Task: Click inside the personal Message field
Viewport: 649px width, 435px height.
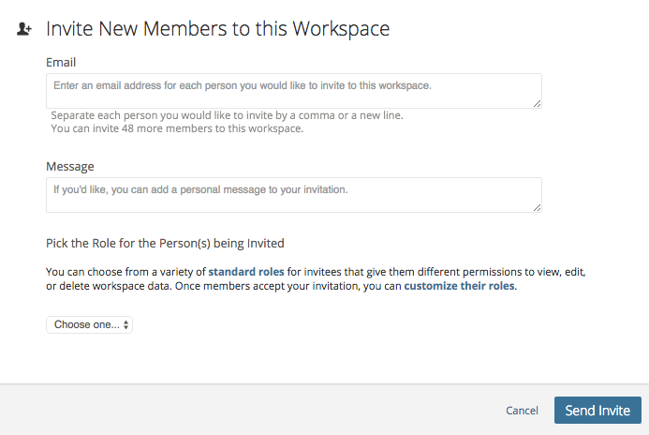Action: point(294,195)
